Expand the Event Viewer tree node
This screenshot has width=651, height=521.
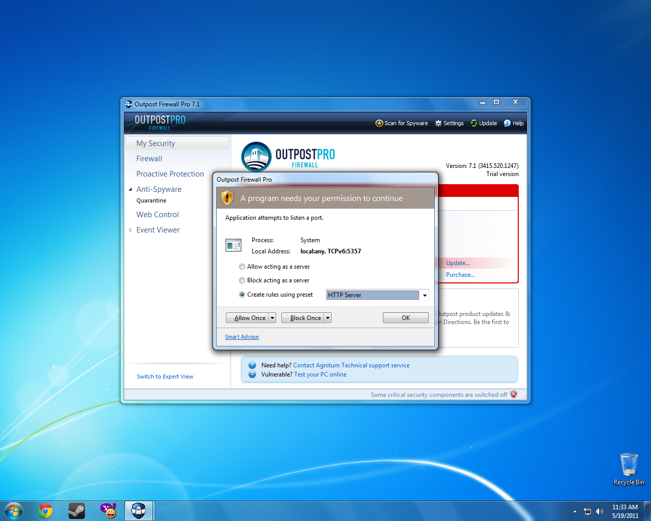coord(130,230)
